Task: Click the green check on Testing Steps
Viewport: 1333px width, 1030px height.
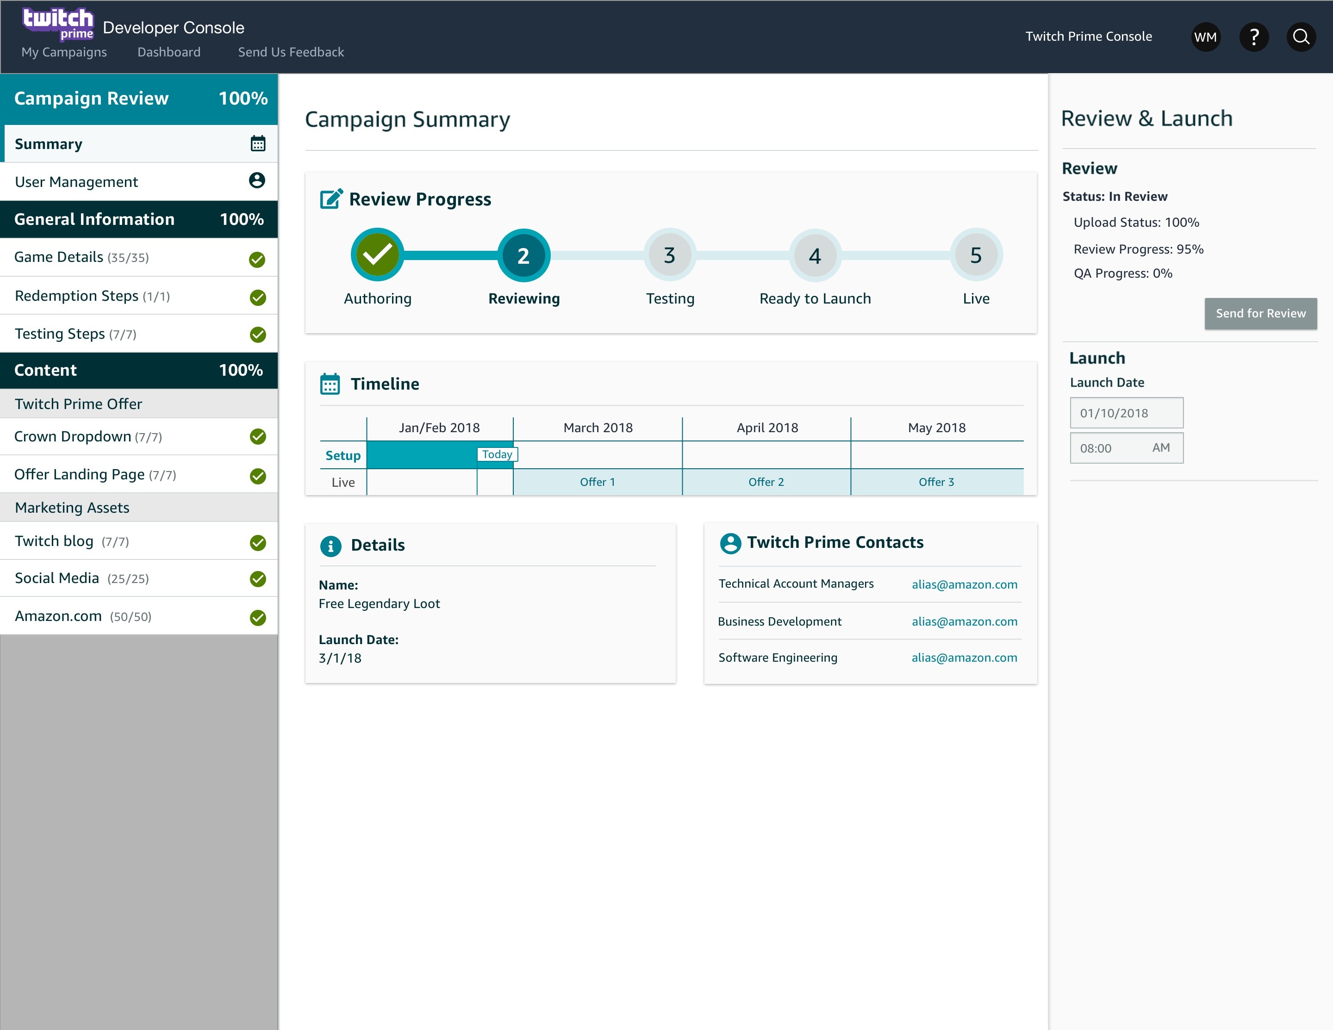Action: [257, 335]
